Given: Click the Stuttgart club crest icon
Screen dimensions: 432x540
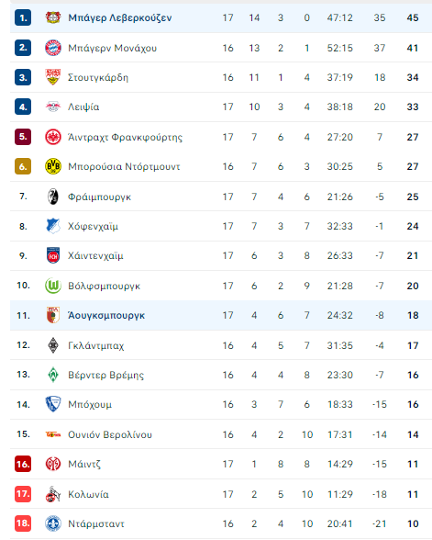Looking at the screenshot, I should pyautogui.click(x=53, y=77).
